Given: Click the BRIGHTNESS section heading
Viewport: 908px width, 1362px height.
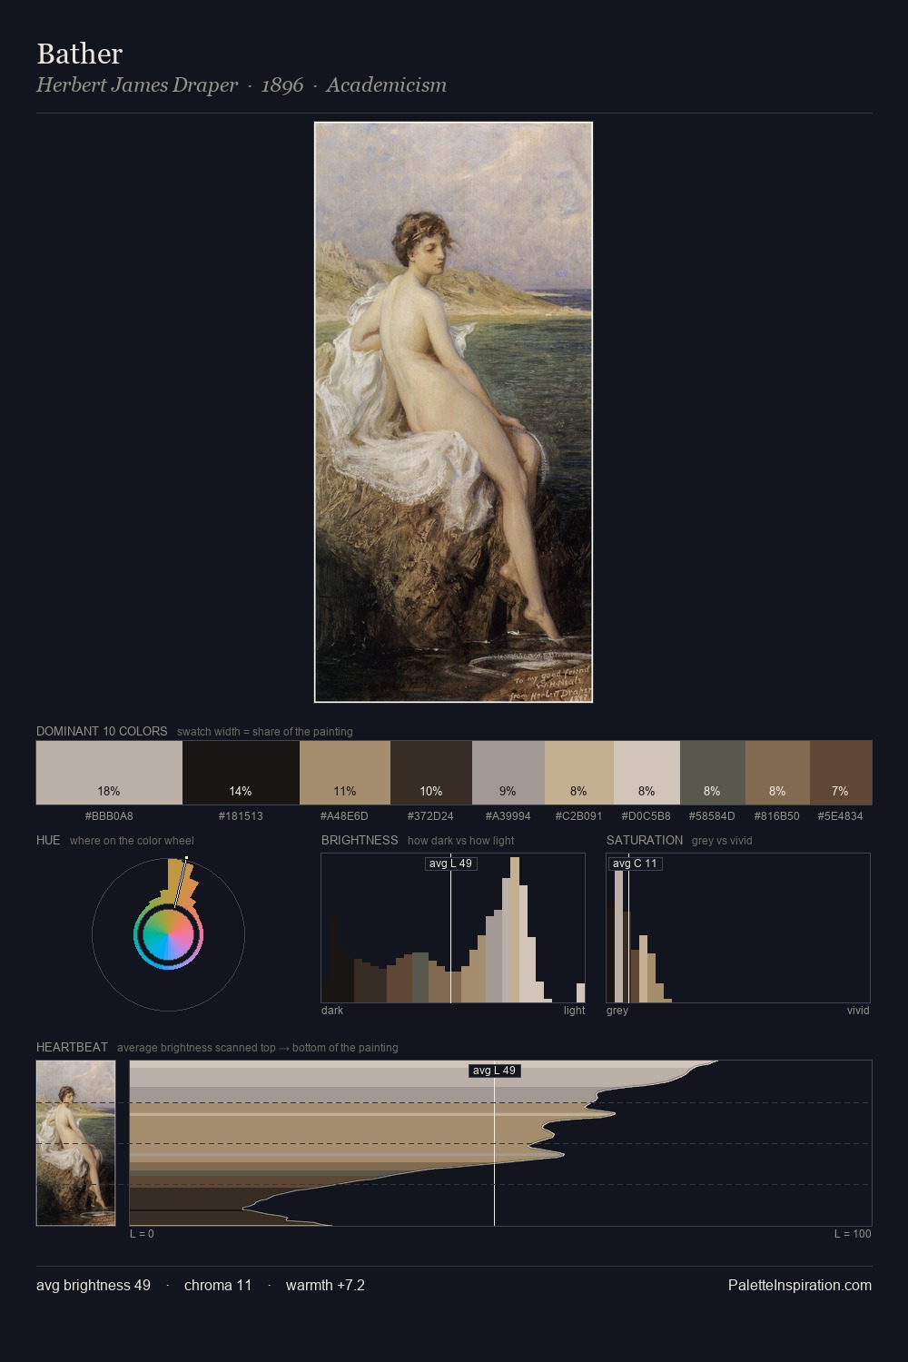Looking at the screenshot, I should pyautogui.click(x=360, y=840).
